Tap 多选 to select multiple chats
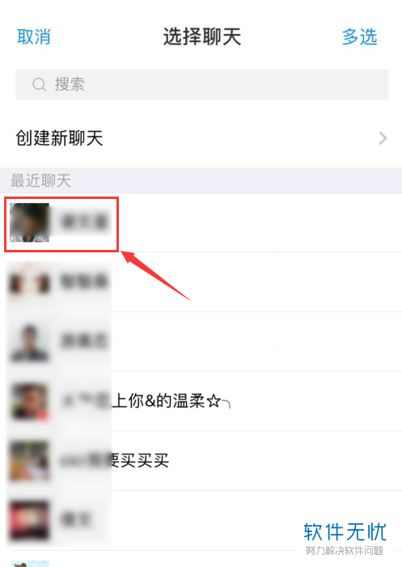This screenshot has height=567, width=402. (360, 37)
